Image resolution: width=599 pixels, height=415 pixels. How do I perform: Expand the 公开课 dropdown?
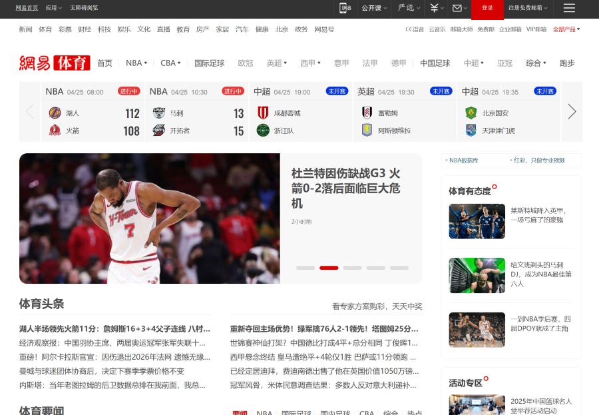coord(371,8)
